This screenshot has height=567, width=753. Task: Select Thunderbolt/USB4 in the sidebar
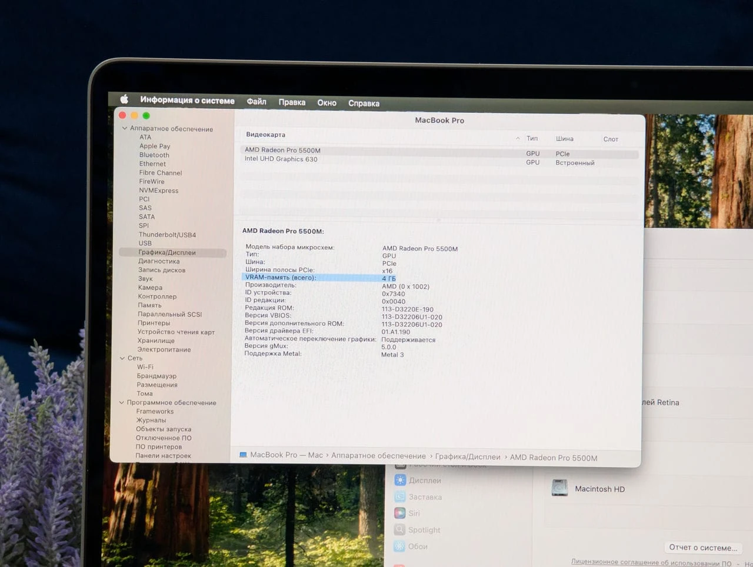167,234
